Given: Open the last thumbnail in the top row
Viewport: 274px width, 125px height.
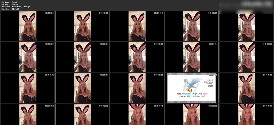Looking at the screenshot, I should pos(246,26).
